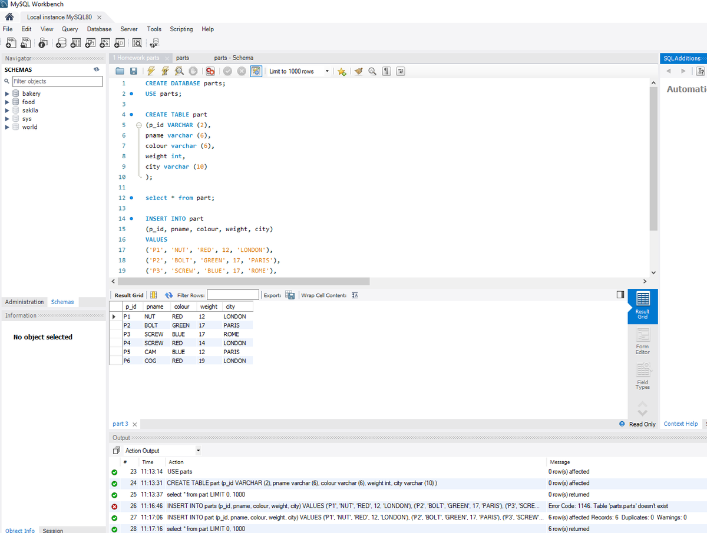Image resolution: width=707 pixels, height=533 pixels.
Task: Execute statement under cursor icon
Action: click(x=165, y=71)
